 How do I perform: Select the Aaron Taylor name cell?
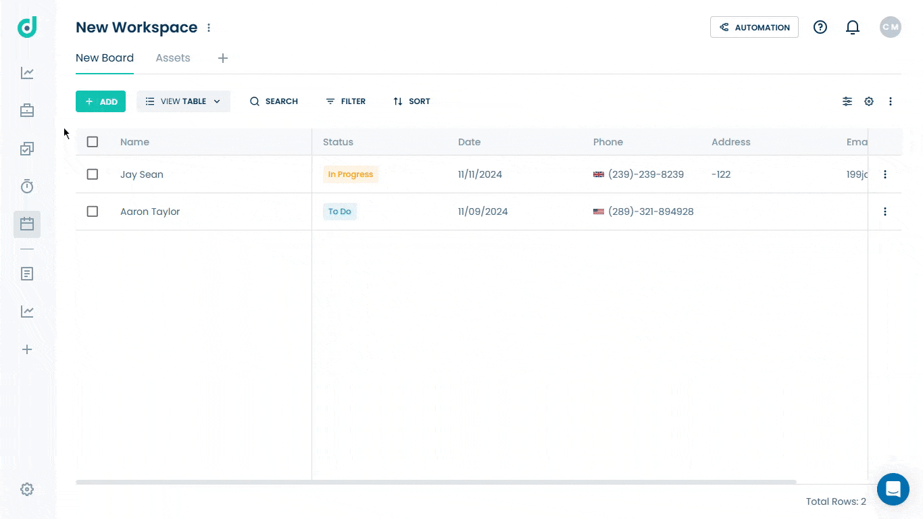150,212
